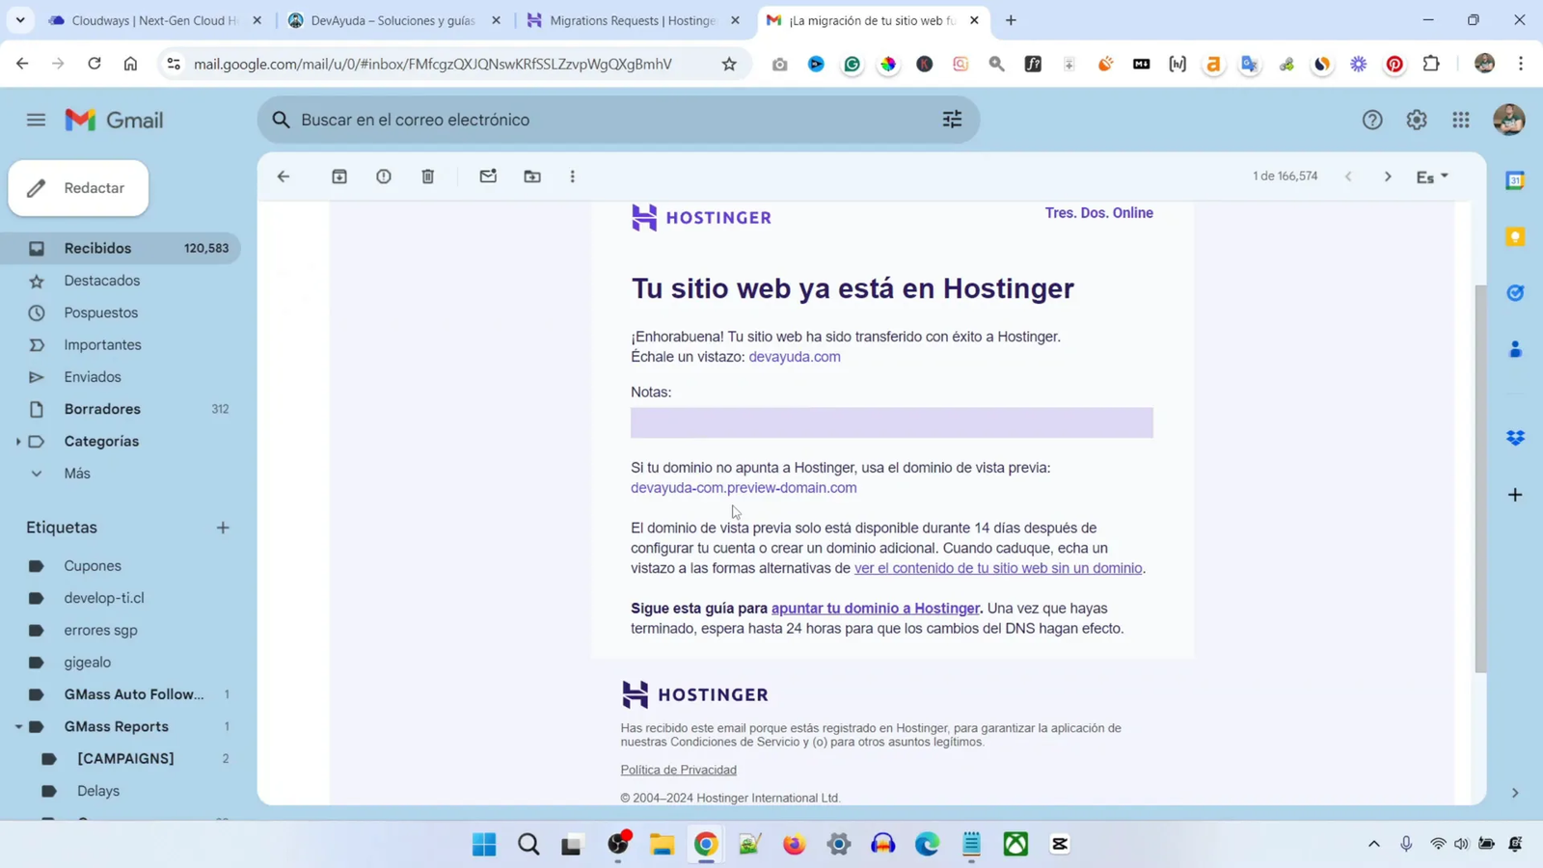
Task: Archive the Hostinger email
Action: [339, 176]
